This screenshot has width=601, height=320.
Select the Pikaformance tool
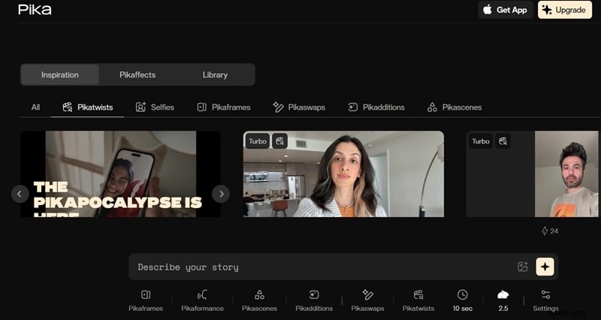[x=202, y=300]
